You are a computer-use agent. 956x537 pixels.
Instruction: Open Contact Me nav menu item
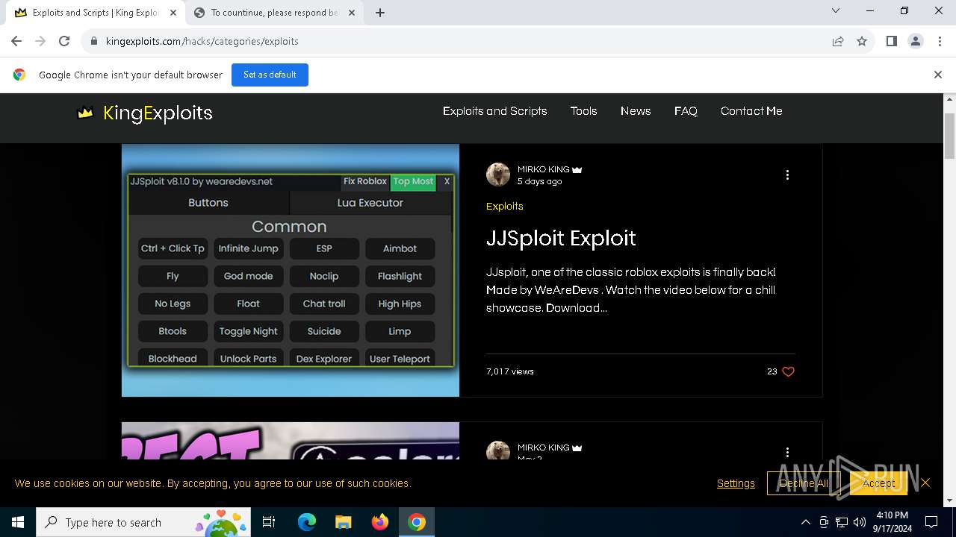point(751,111)
